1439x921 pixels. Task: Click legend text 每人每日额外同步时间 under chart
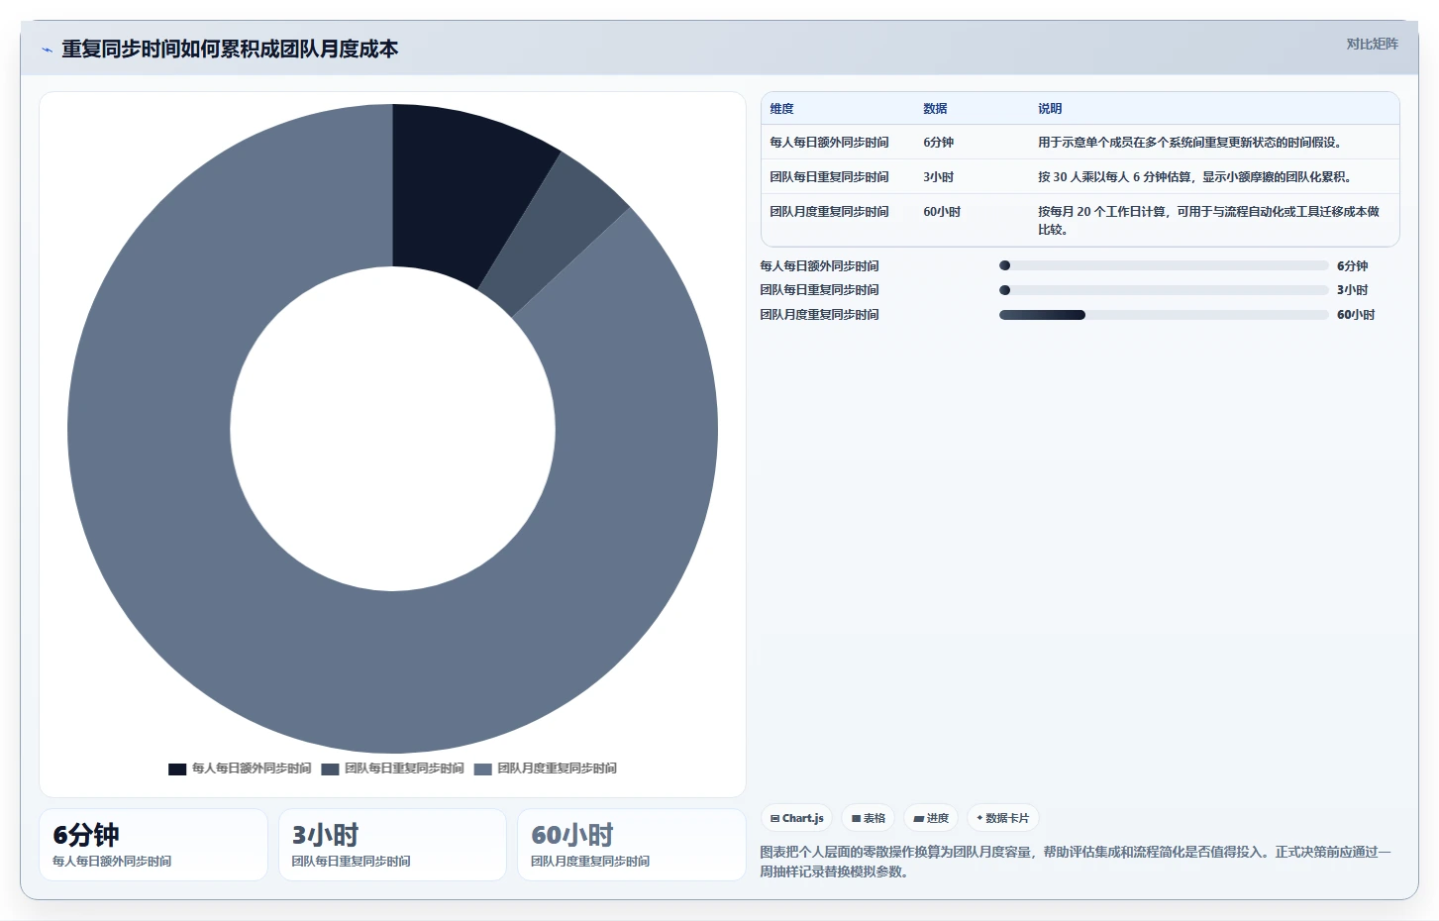(x=252, y=768)
